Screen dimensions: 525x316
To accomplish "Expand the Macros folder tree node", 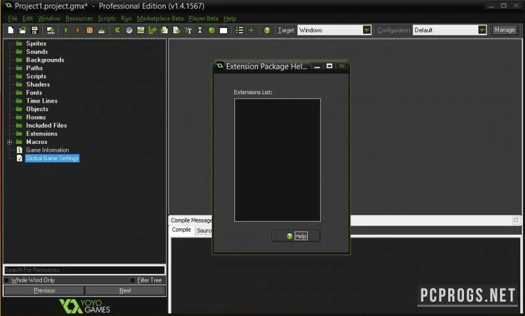I will (9, 142).
